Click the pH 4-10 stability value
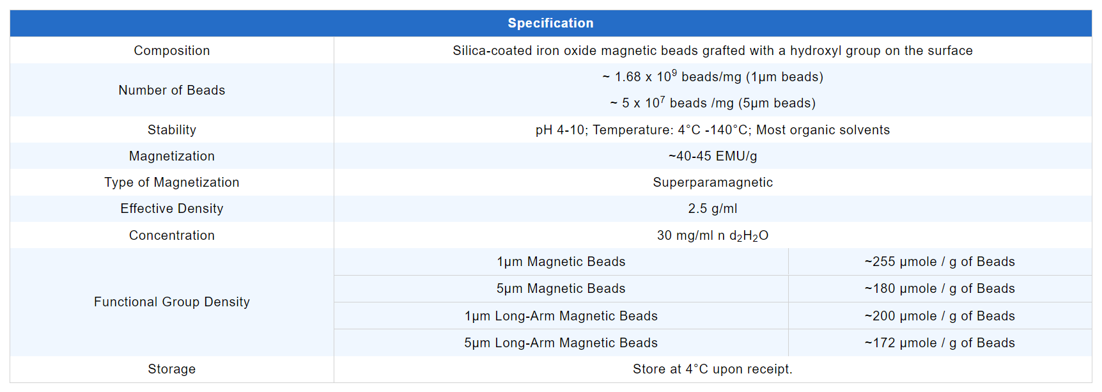 [712, 130]
